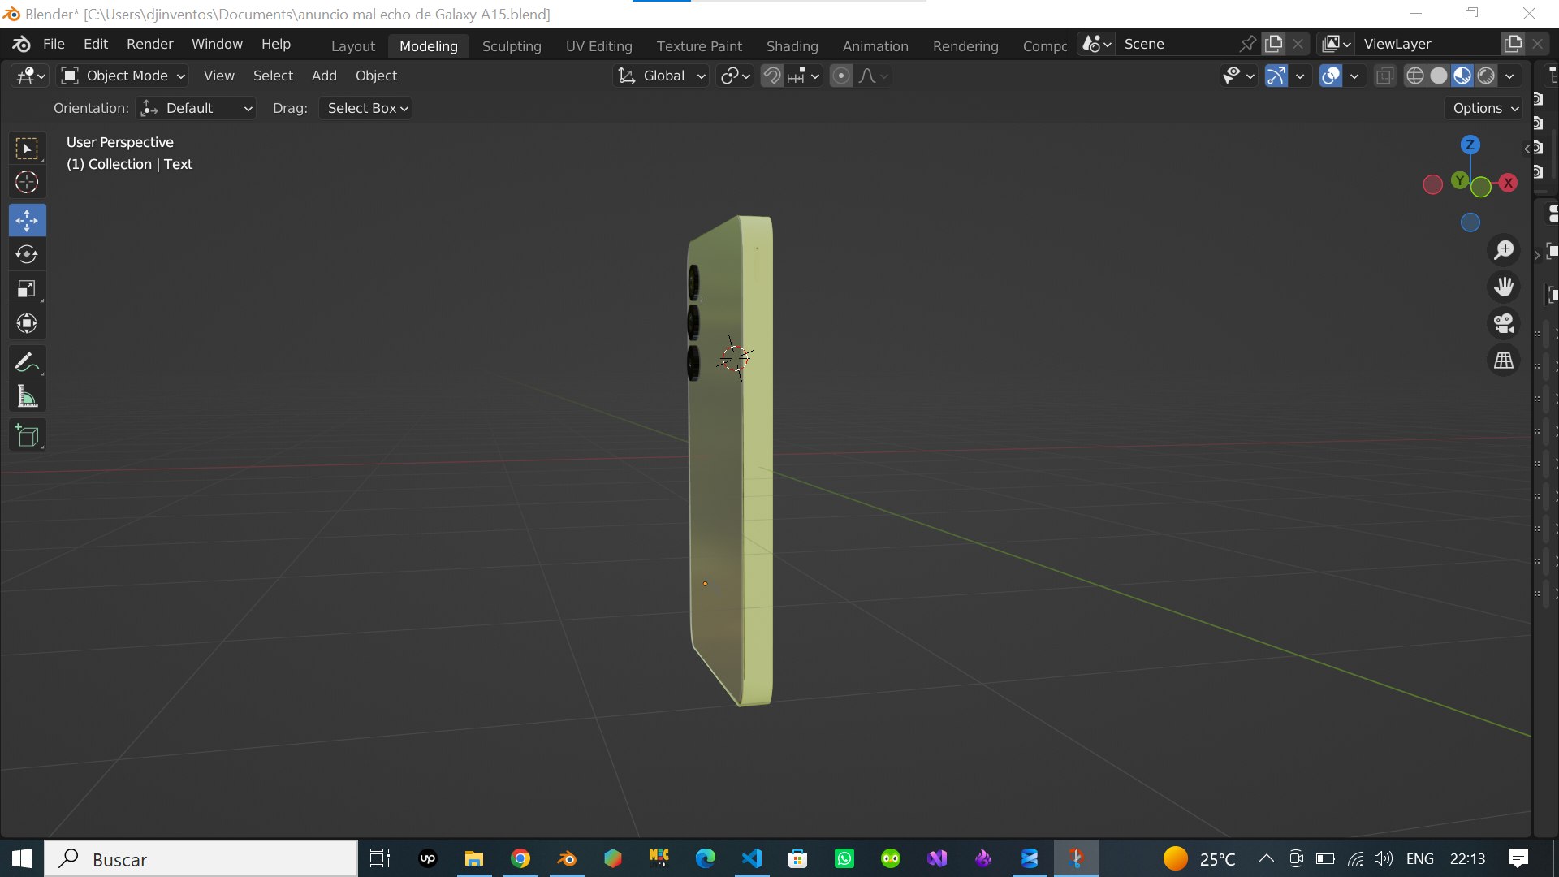The image size is (1559, 877).
Task: Toggle proportional editing button
Action: click(x=841, y=76)
